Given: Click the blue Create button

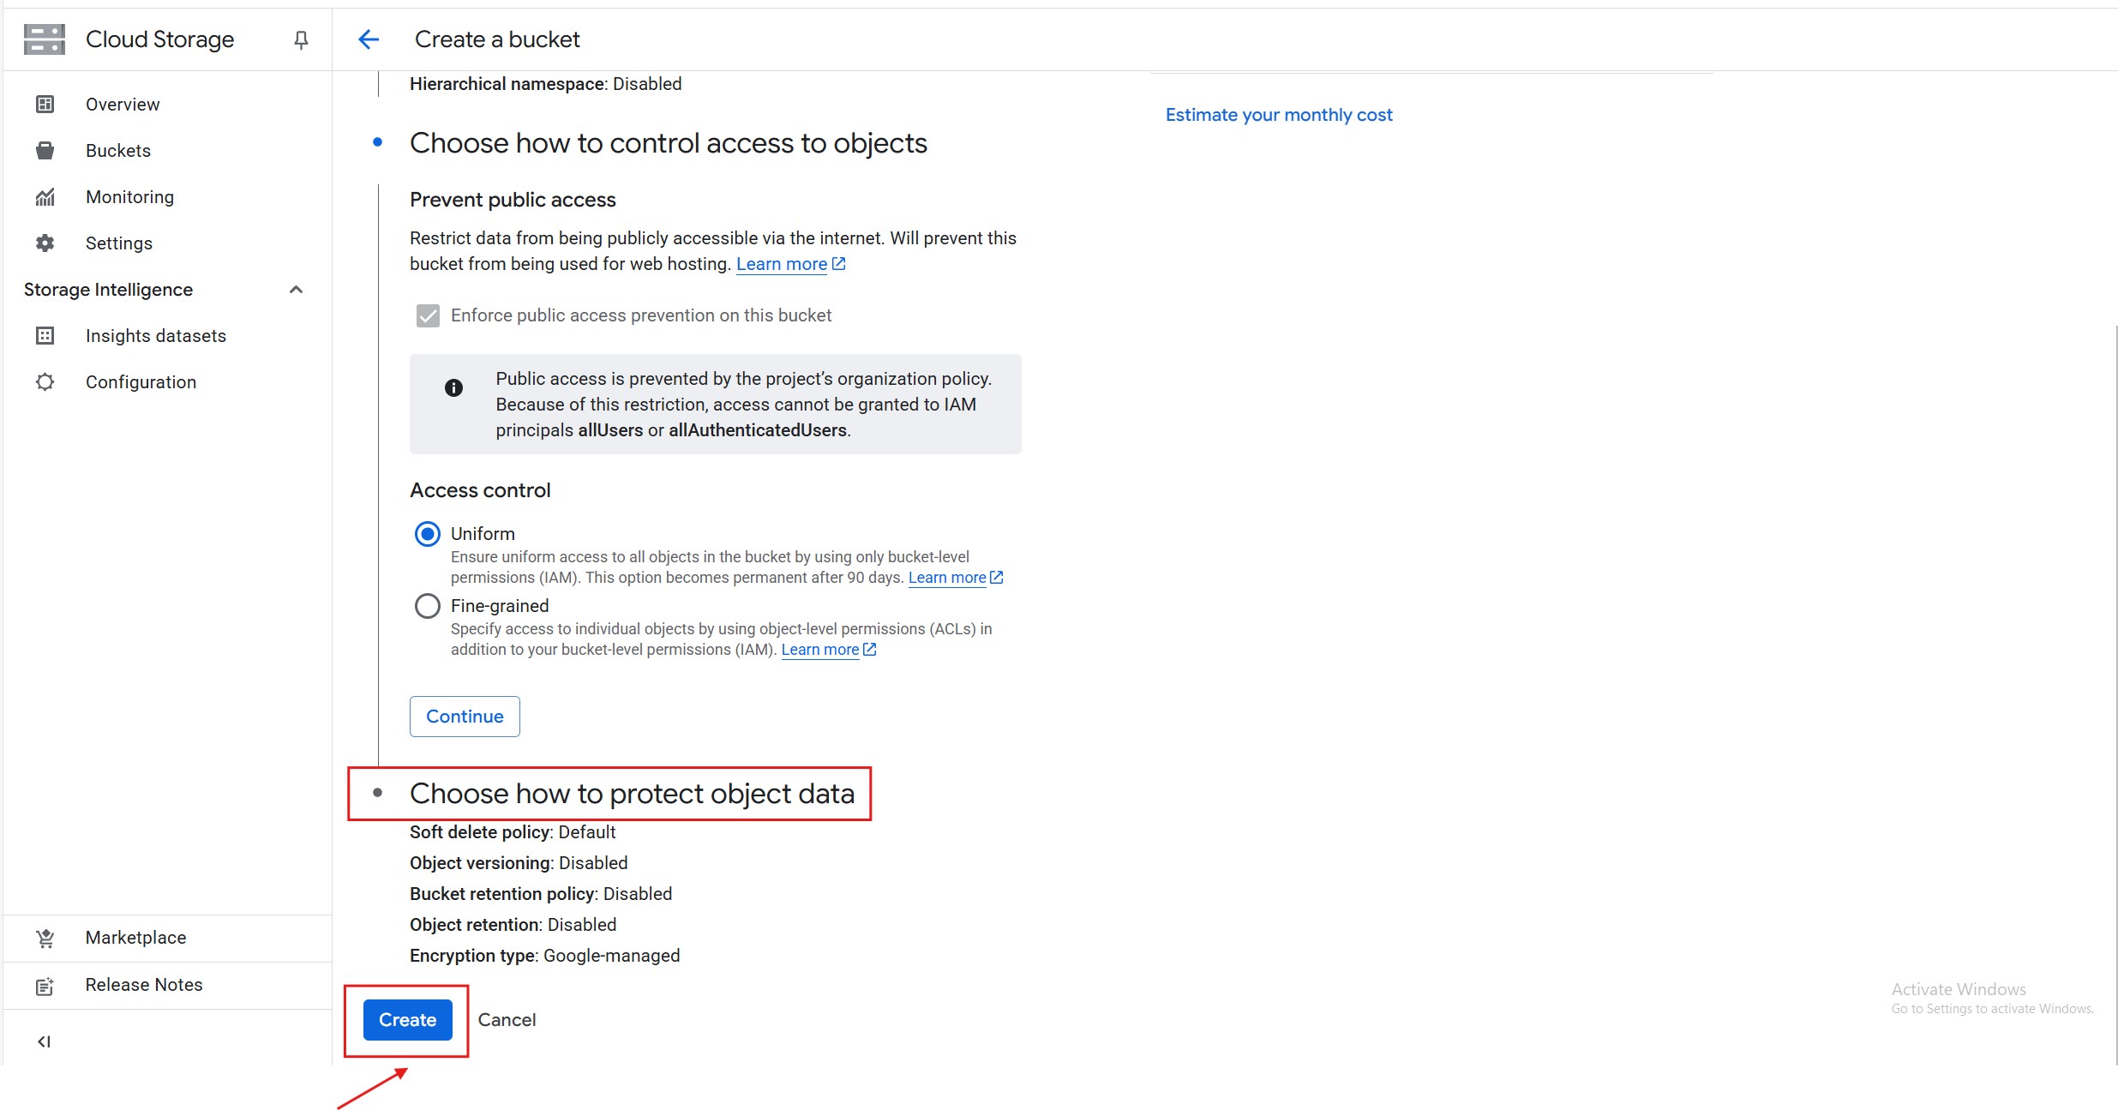Looking at the screenshot, I should coord(407,1020).
